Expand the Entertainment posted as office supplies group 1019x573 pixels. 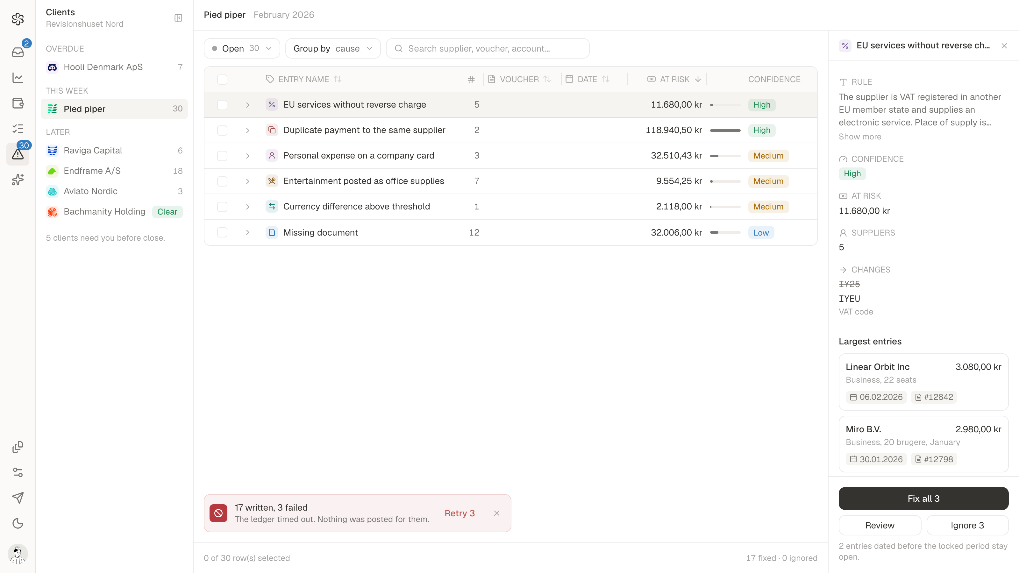[x=248, y=181]
